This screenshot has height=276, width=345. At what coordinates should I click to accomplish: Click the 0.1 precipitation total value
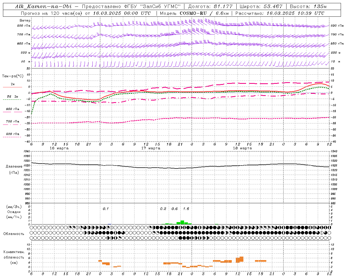[106, 209]
